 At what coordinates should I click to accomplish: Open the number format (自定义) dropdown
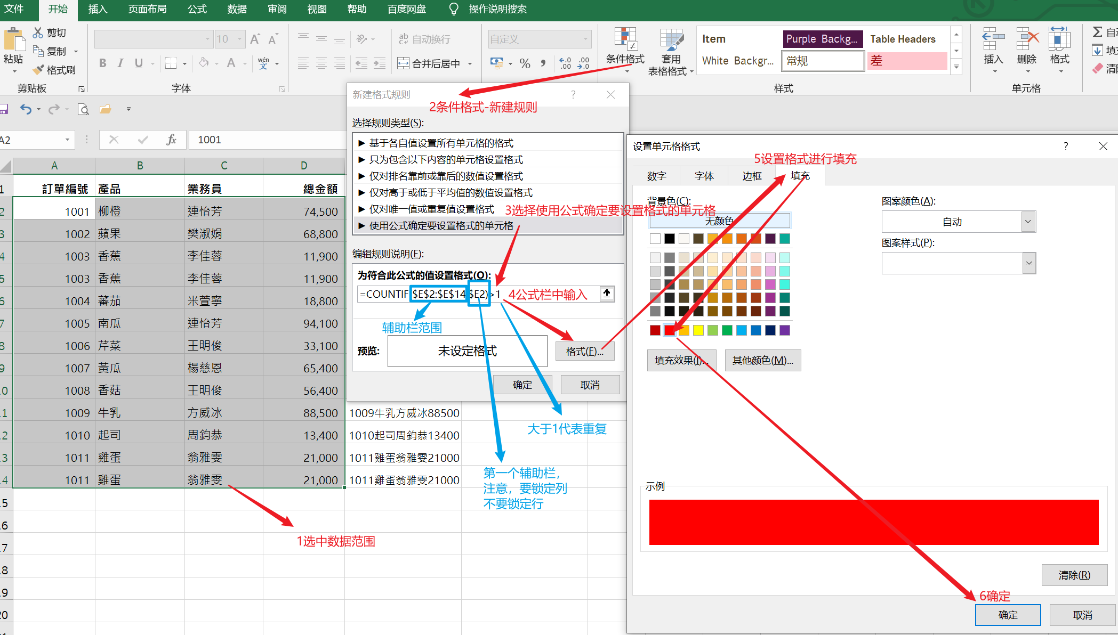click(585, 39)
